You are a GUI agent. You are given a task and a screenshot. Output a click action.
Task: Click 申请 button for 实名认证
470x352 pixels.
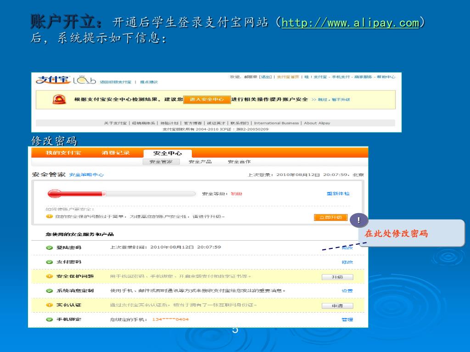[337, 306]
